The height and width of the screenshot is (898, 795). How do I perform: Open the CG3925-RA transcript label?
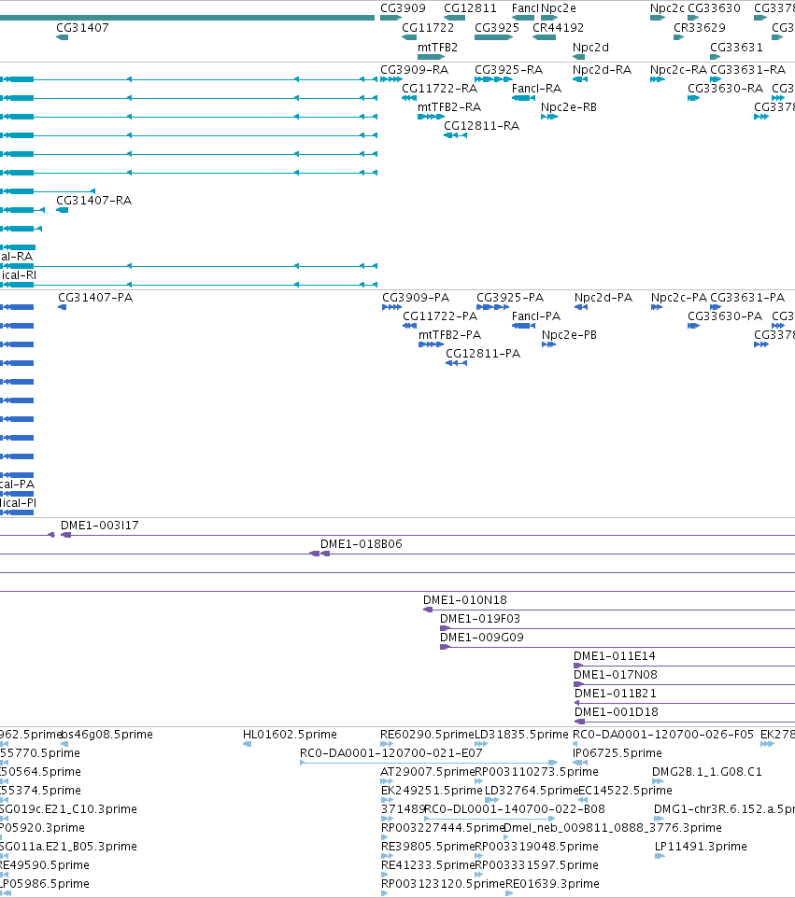[x=508, y=70]
